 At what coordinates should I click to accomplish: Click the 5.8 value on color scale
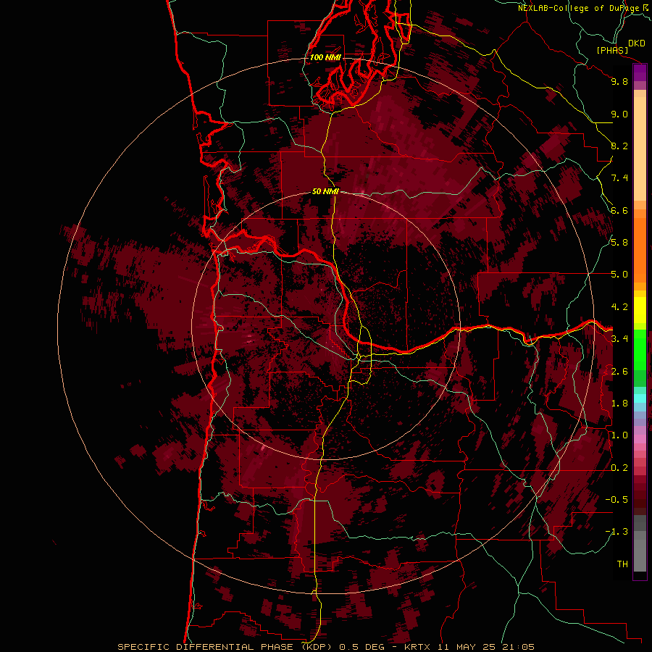[x=619, y=243]
